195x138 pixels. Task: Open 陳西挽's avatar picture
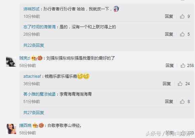tap(11, 129)
